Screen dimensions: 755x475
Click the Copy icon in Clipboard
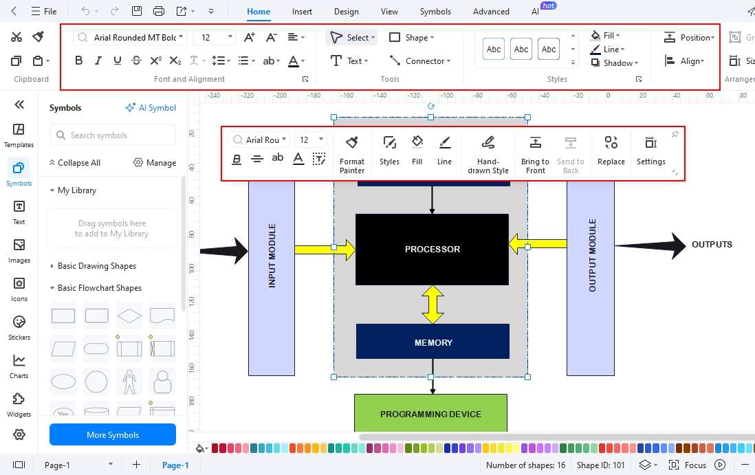pos(16,60)
